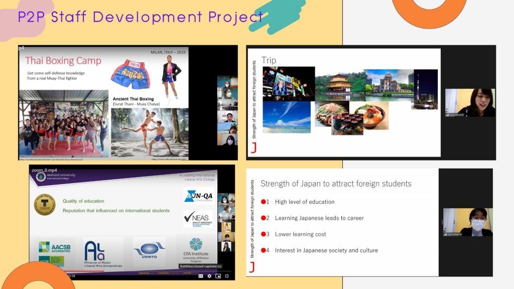Click the Mahidol University crest logo
Viewport: 514px width, 289px height.
point(41,177)
